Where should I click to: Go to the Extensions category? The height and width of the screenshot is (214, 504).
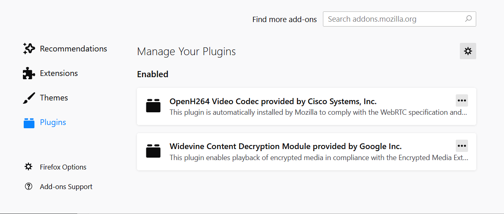[59, 74]
